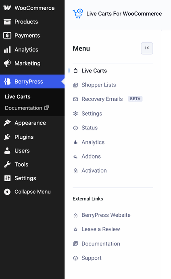Click the WordPress Settings sliders icon
This screenshot has height=279, width=171.
[x=7, y=178]
